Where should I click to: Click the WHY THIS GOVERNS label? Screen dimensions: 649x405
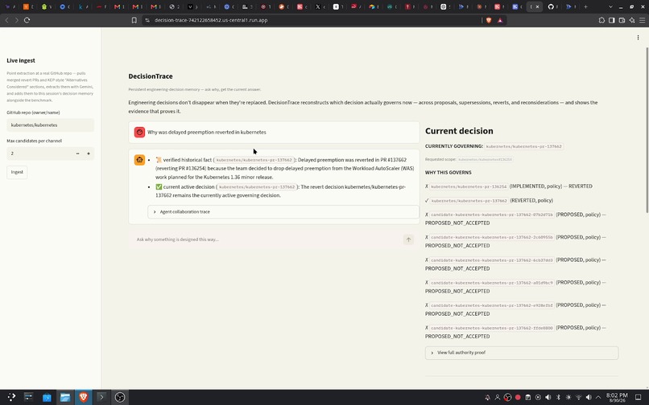pos(448,172)
